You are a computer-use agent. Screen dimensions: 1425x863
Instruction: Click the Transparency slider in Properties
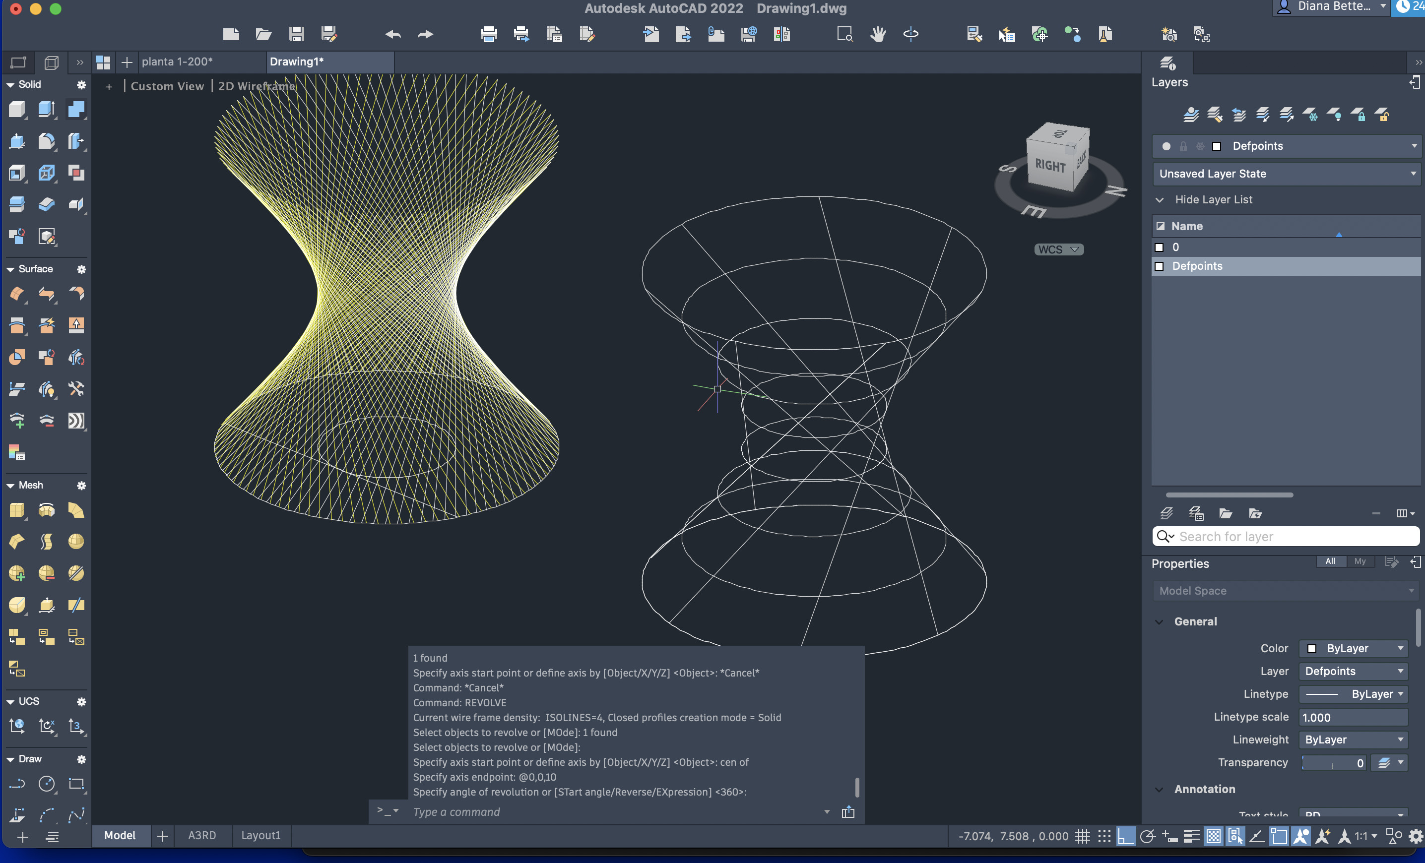point(1333,763)
